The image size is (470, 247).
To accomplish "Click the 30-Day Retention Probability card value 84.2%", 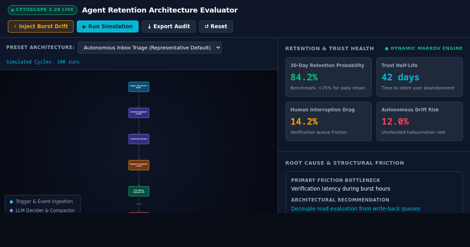I will click(304, 77).
